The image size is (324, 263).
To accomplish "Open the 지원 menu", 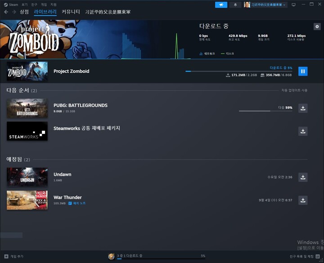I will 53,4.
